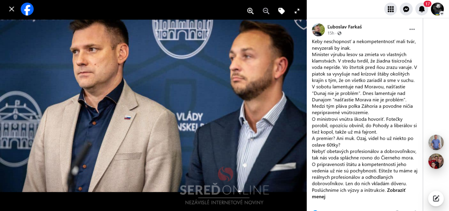
Task: Enter fullscreen mode for the photo
Action: click(297, 11)
